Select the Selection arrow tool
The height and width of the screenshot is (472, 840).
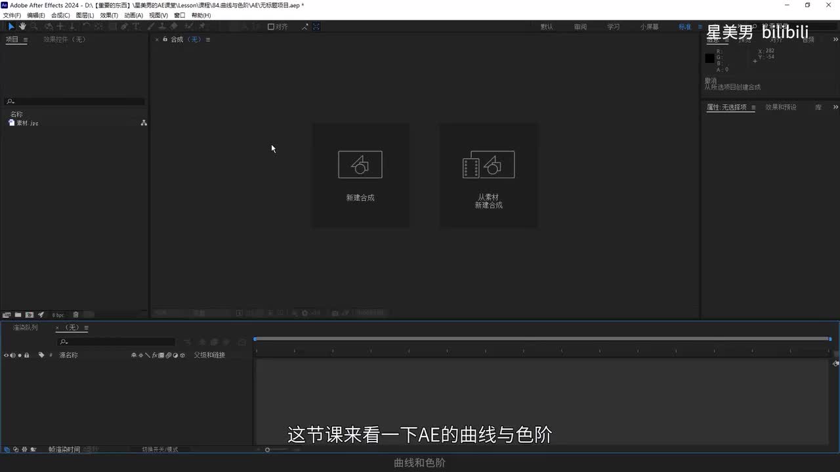coord(10,27)
